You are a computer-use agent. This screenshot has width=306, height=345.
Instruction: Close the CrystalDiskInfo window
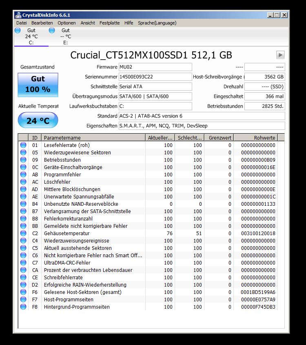pos(284,15)
